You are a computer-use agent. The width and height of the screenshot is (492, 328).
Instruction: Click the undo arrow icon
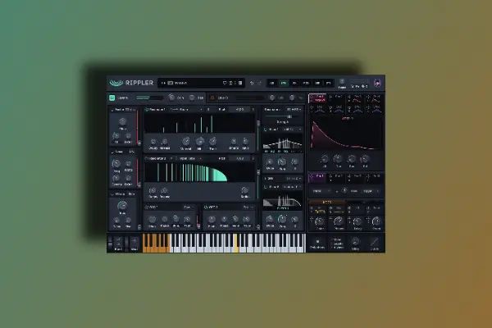coord(252,83)
